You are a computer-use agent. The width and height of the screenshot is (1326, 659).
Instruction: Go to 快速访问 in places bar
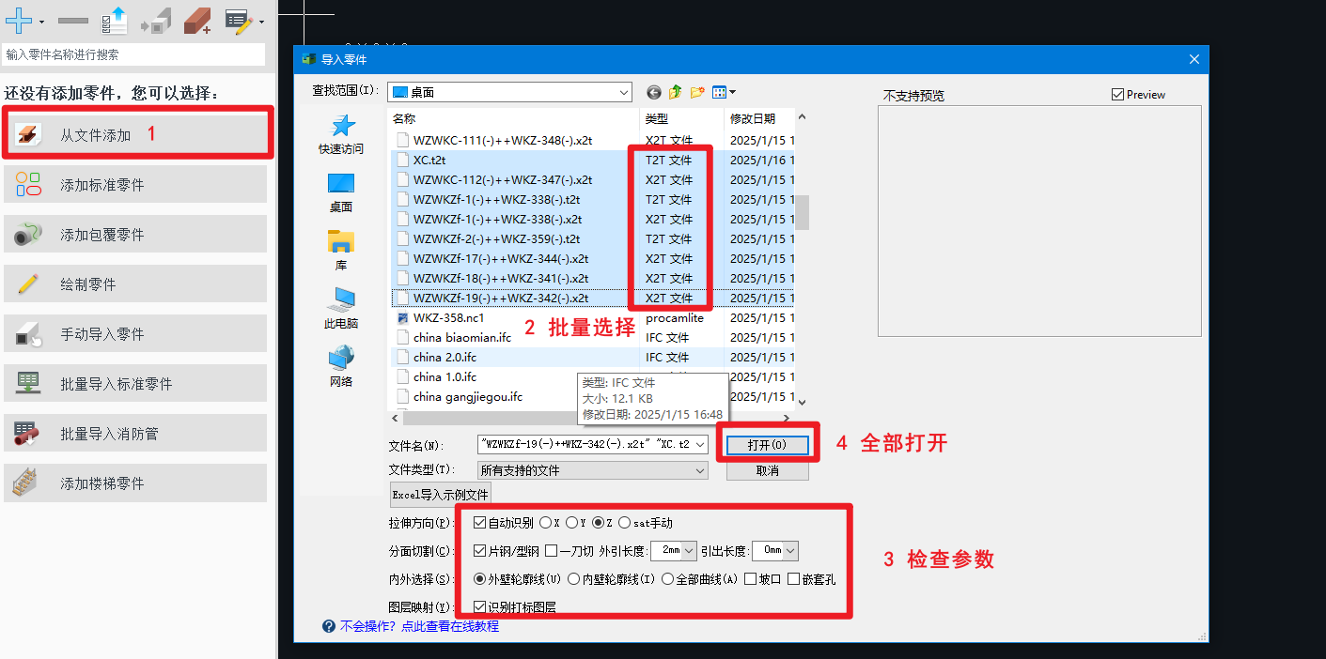340,135
